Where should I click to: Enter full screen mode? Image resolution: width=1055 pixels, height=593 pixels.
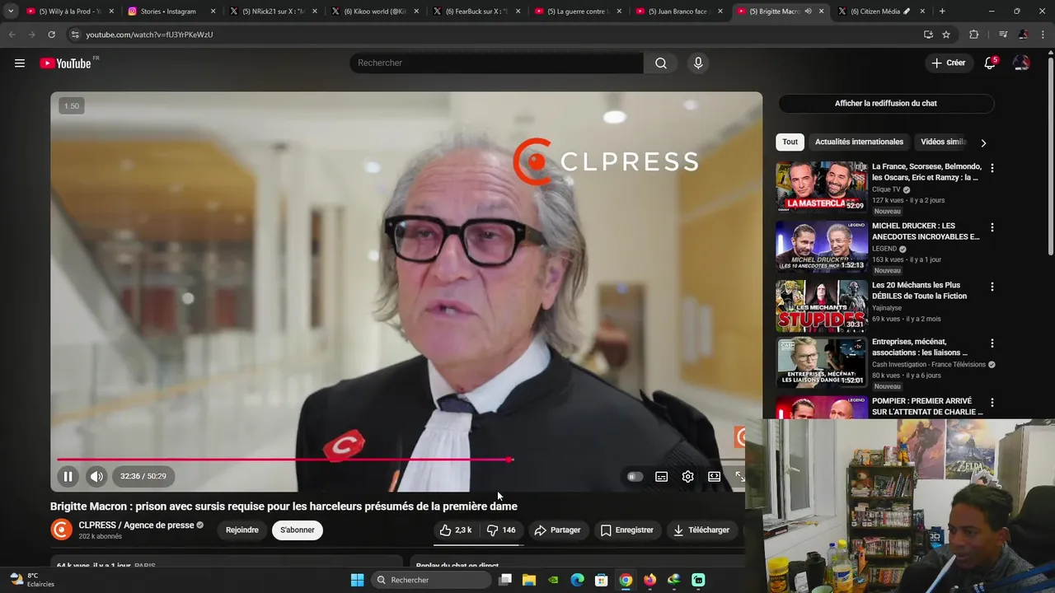coord(739,476)
